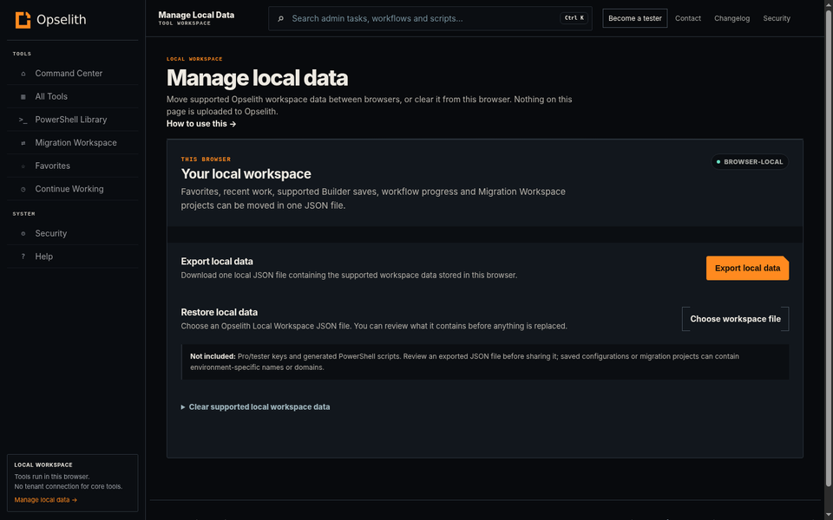
Task: Click the Not included notice text
Action: tap(464, 362)
